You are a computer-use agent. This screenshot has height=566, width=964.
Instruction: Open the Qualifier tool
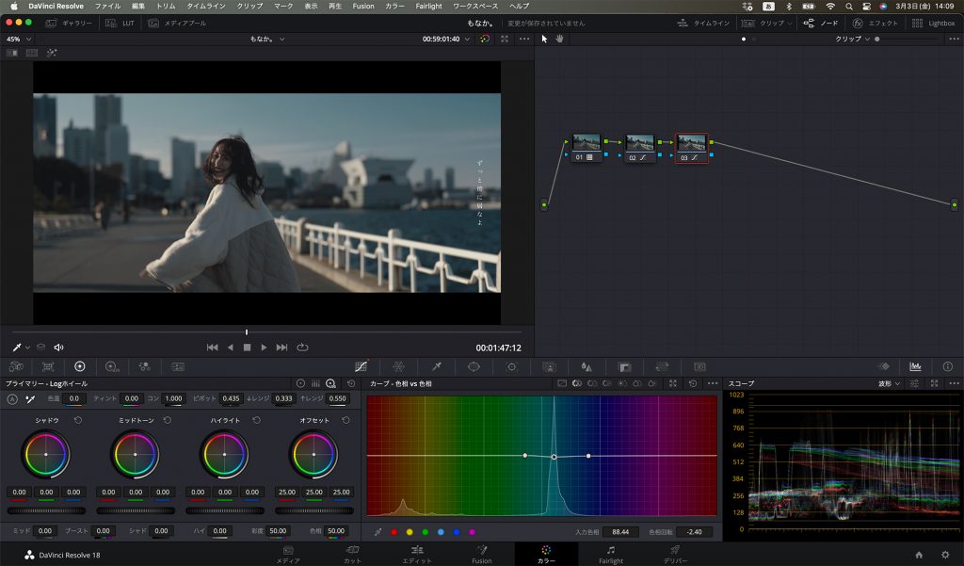[437, 366]
